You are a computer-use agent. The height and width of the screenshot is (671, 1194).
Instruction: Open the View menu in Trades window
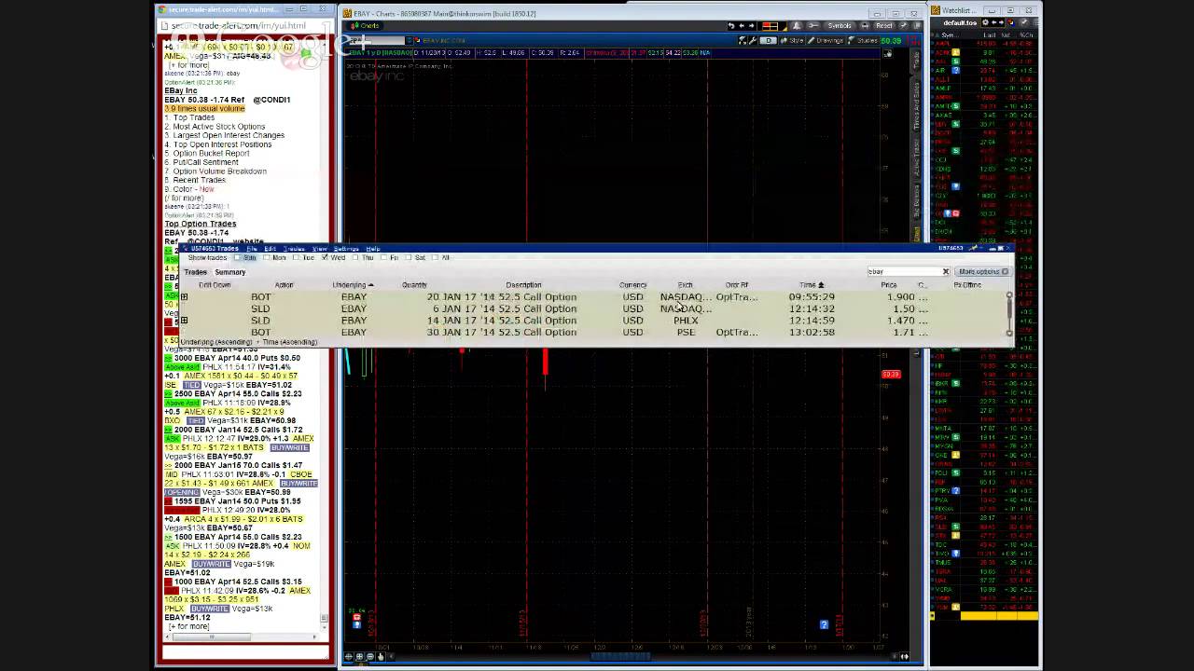pyautogui.click(x=320, y=249)
